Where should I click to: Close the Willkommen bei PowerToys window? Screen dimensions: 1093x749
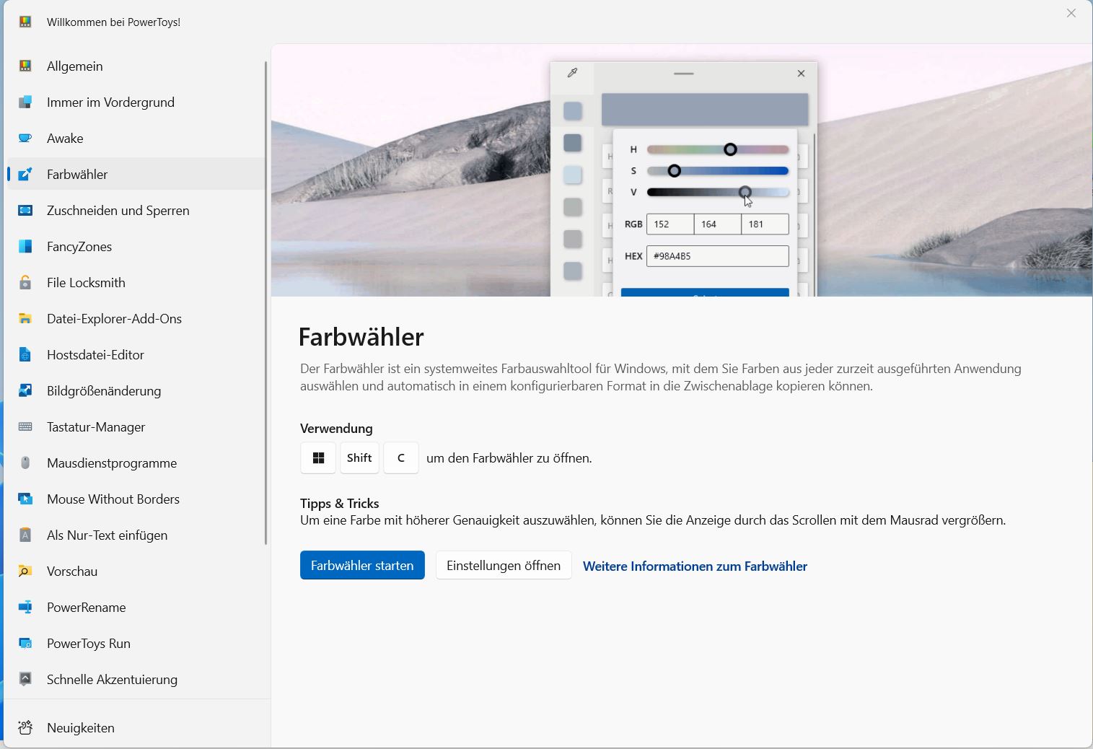click(x=1071, y=13)
